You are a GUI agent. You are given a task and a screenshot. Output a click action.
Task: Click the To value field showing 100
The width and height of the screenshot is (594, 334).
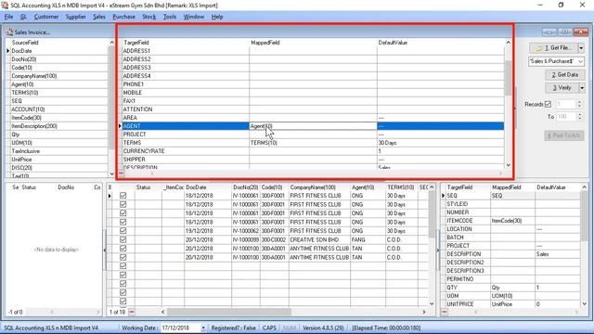click(x=565, y=117)
